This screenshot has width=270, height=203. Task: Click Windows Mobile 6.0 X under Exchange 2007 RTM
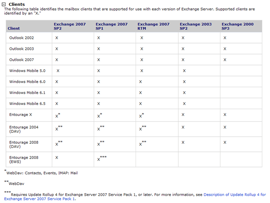pos(141,82)
